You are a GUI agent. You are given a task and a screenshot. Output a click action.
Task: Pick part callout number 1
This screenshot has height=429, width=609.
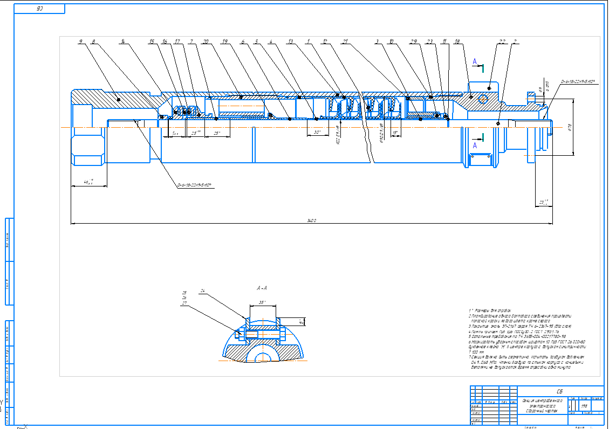click(x=309, y=41)
